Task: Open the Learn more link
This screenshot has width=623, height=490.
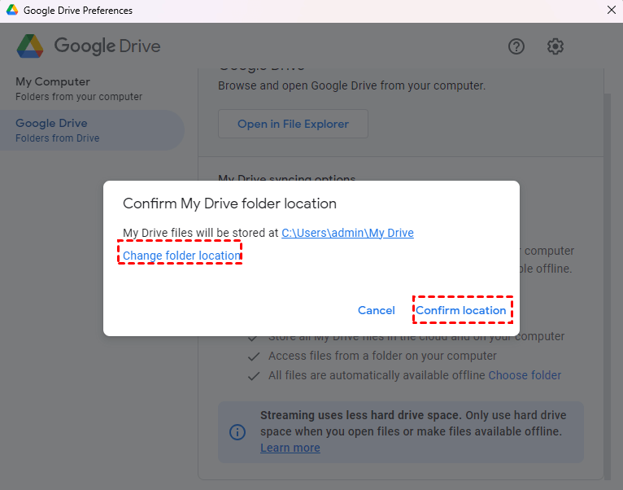Action: 290,448
